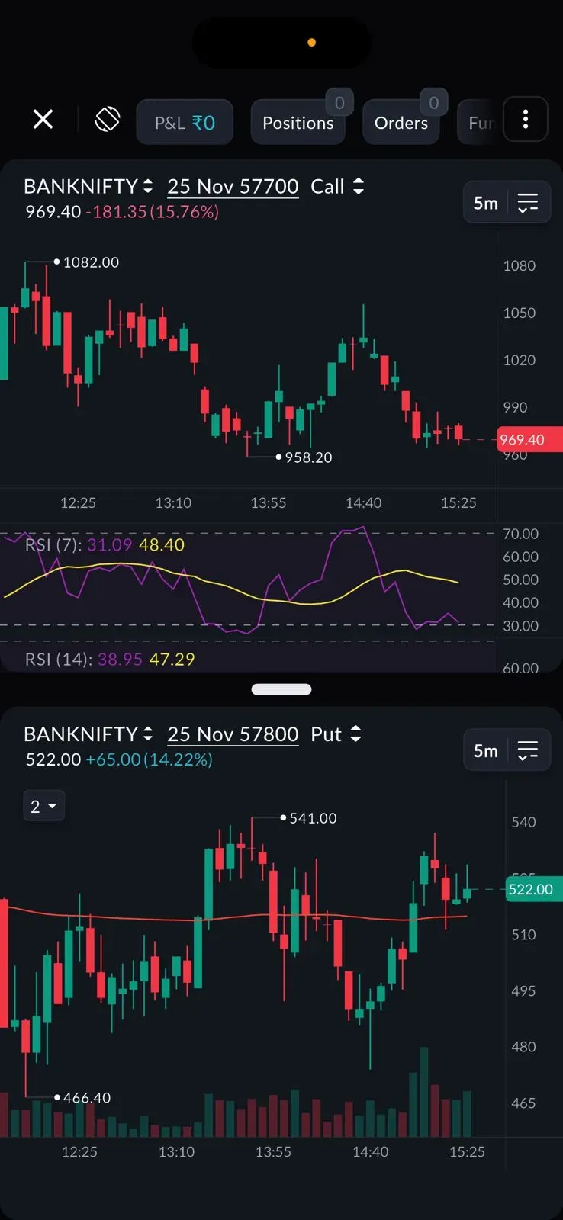The width and height of the screenshot is (563, 1220).
Task: Close the chart view with X icon
Action: [43, 120]
